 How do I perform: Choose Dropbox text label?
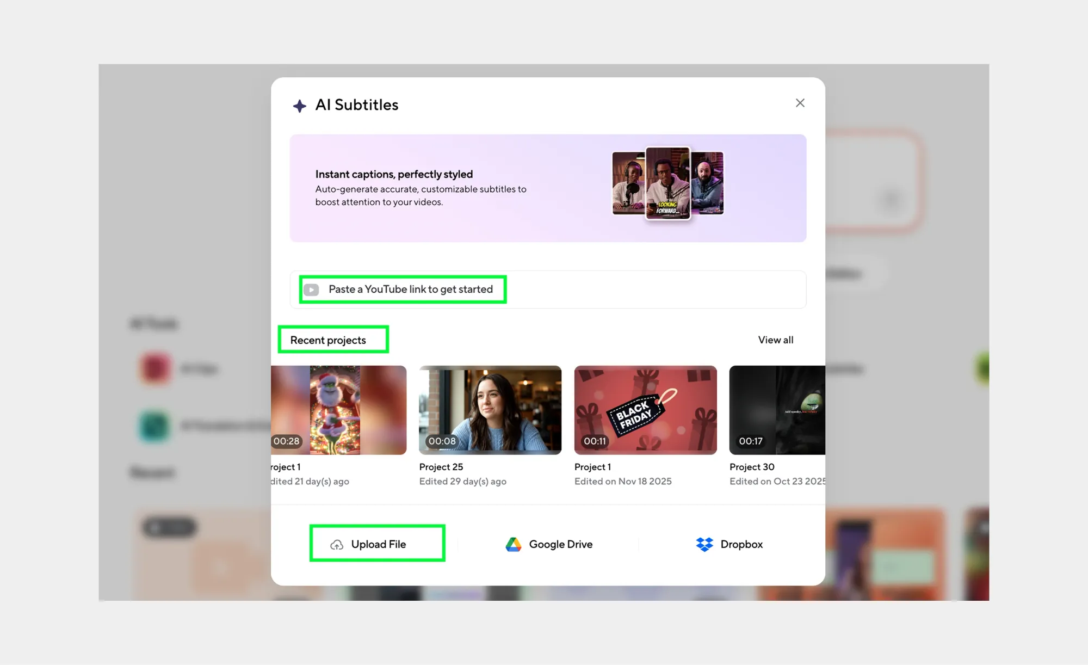(x=741, y=544)
